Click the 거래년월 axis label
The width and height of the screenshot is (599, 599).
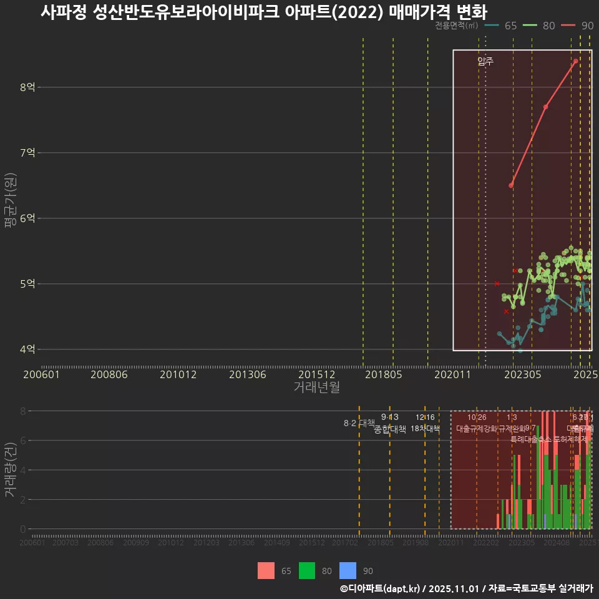click(317, 387)
